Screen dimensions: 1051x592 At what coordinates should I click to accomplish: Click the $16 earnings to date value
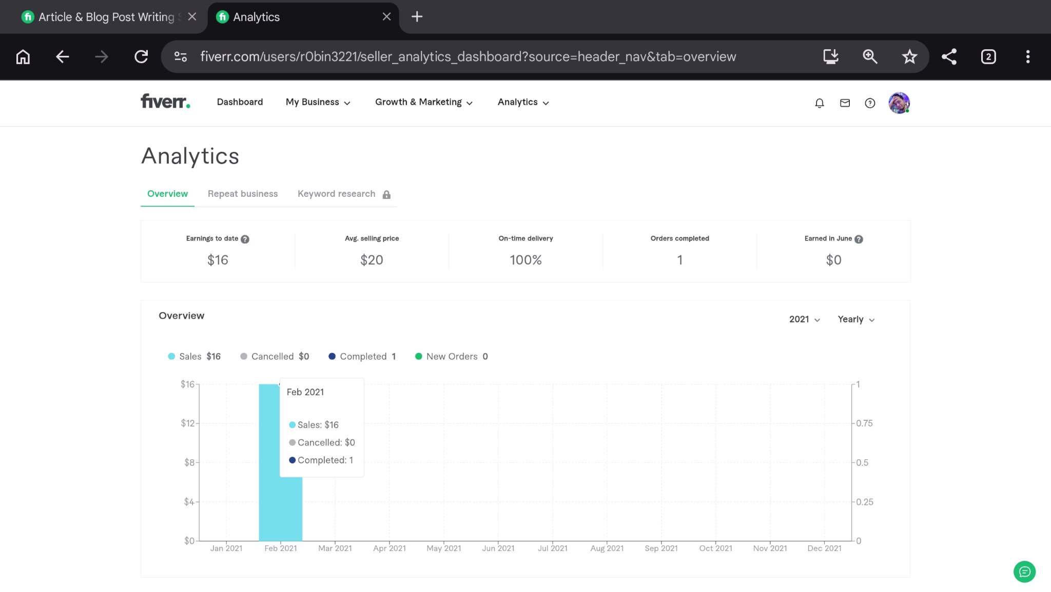218,260
